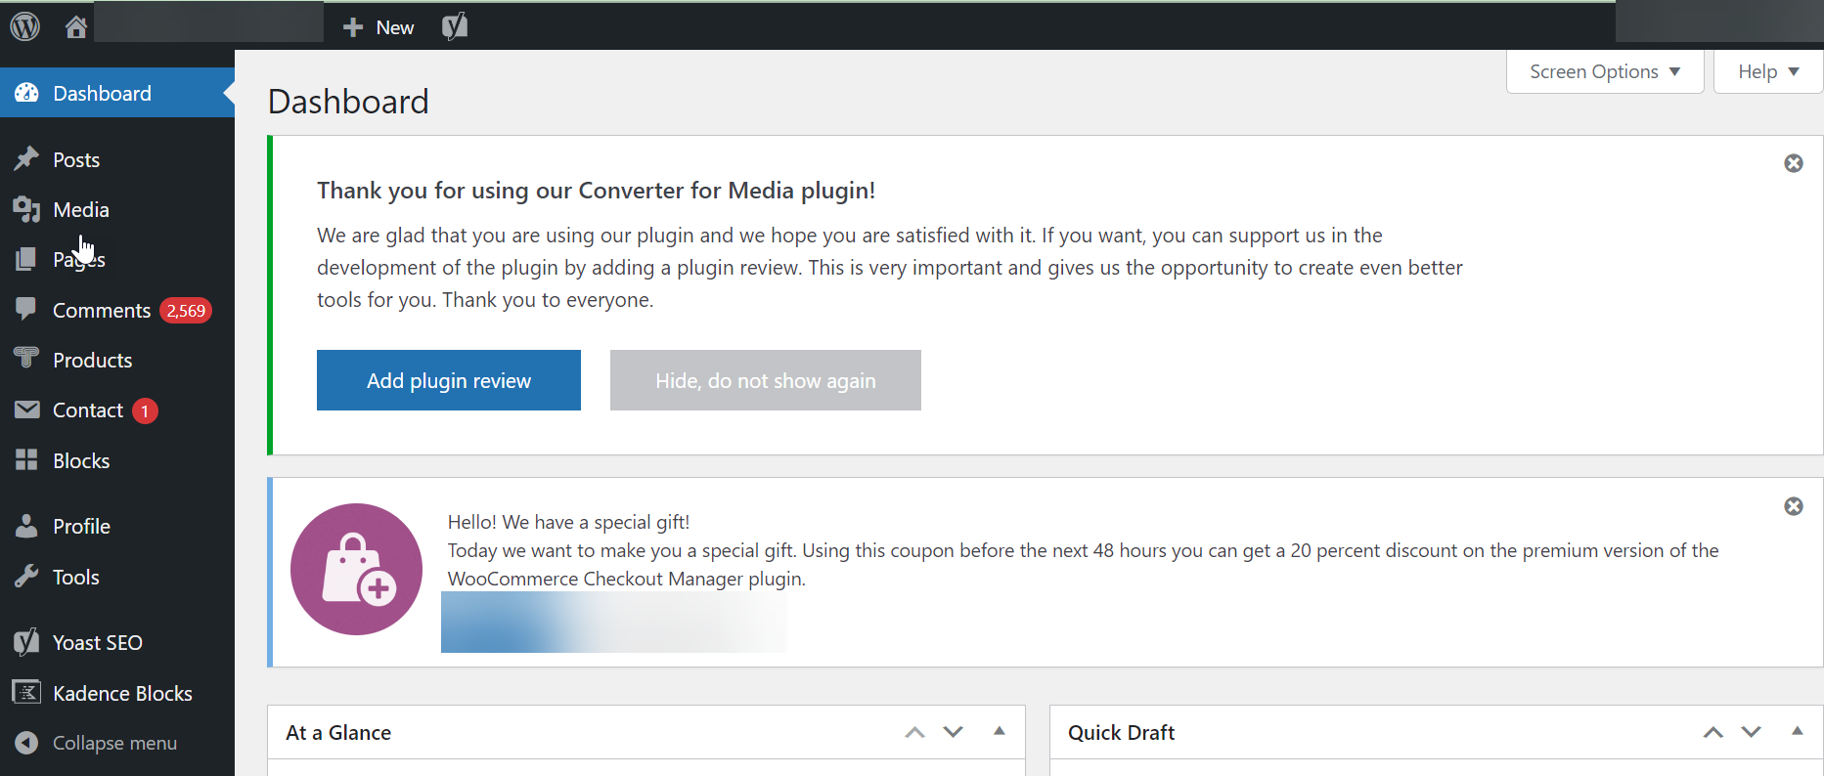
Task: Click the Dashboard page heading
Action: [x=348, y=102]
